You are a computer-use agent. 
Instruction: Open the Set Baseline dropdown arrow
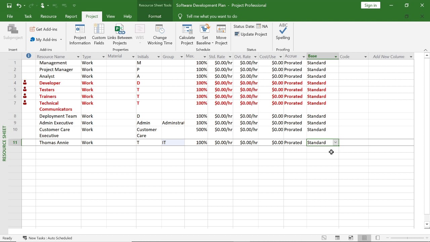tap(212, 43)
